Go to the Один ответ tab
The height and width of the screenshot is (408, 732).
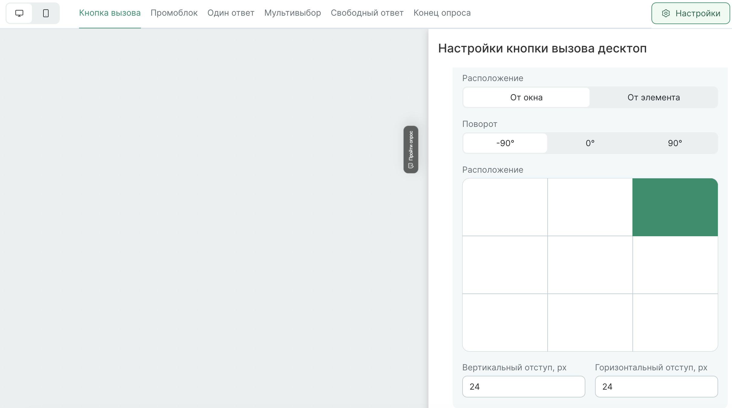(231, 13)
